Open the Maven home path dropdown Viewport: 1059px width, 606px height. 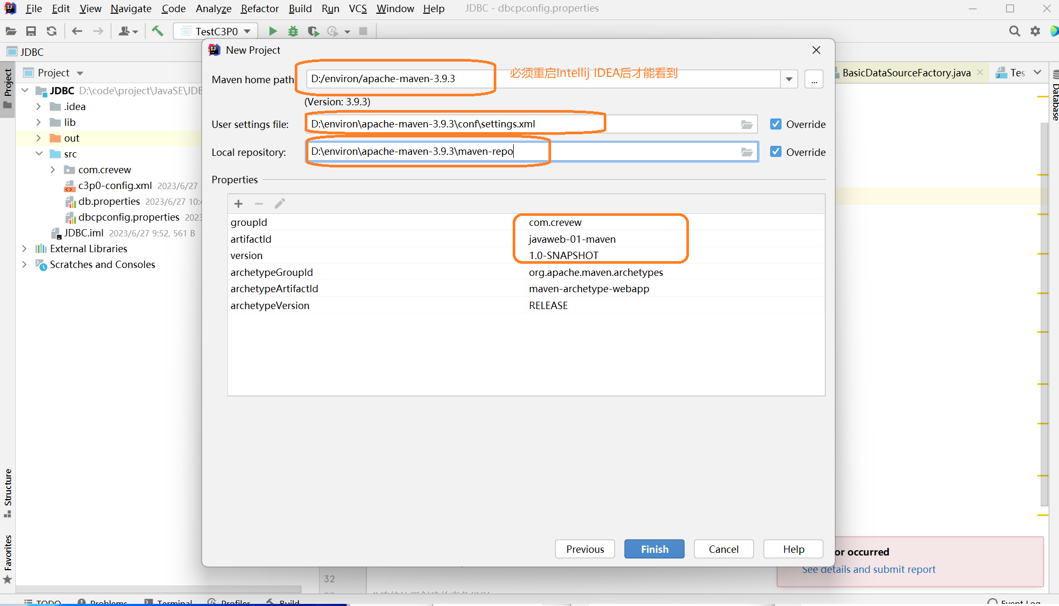pos(789,78)
